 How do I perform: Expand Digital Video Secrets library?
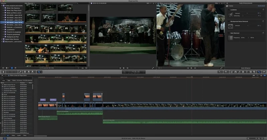coord(2,39)
